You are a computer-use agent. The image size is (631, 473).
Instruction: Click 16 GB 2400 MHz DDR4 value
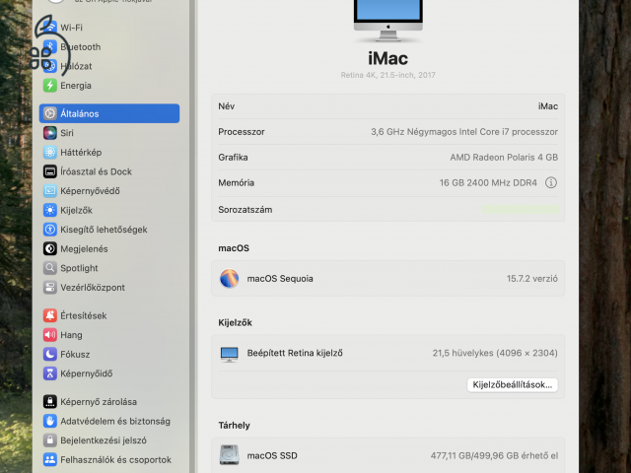coord(488,183)
